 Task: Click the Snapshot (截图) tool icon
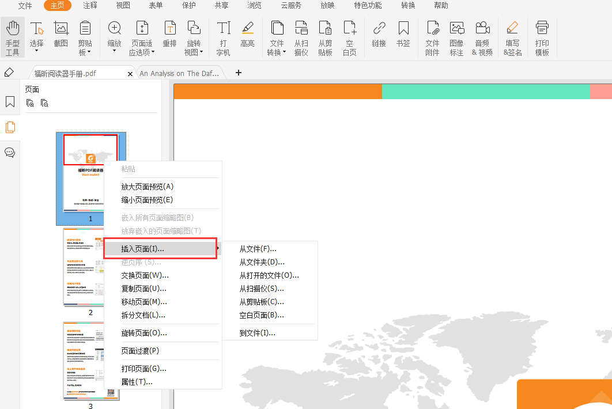click(61, 35)
